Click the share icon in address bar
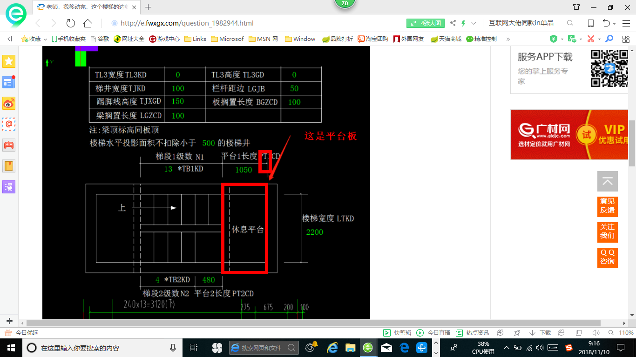Image resolution: width=636 pixels, height=357 pixels. coord(453,23)
